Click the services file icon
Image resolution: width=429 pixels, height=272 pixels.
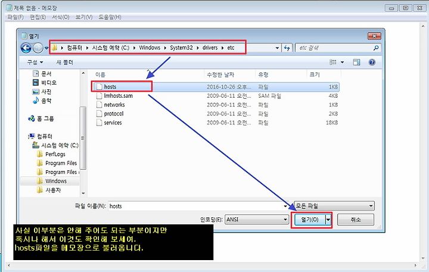[x=100, y=123]
